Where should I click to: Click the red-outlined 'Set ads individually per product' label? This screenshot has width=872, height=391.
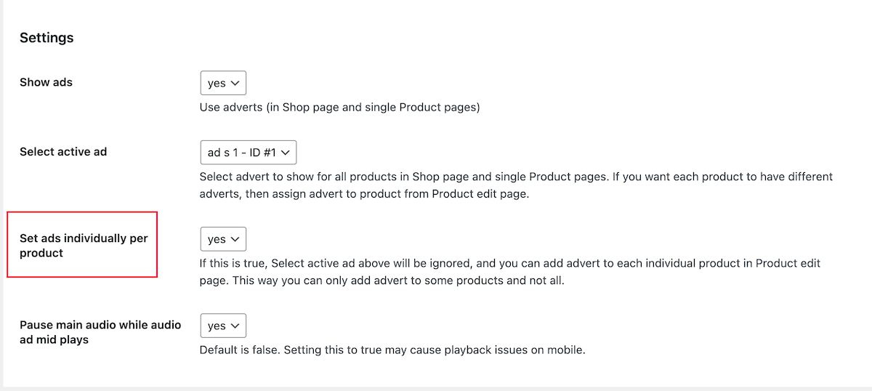(x=83, y=246)
